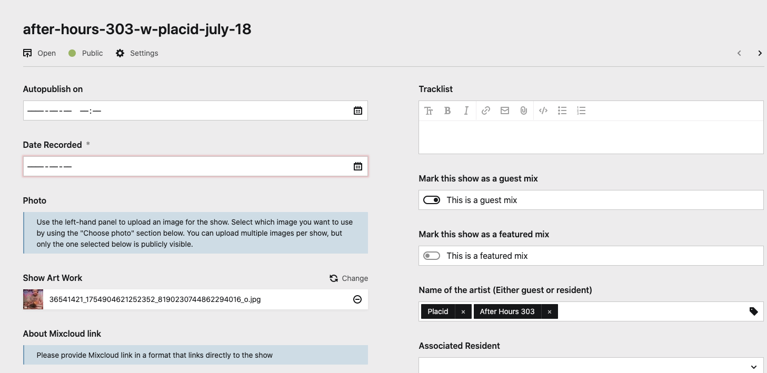Expand the Associated Resident dropdown

click(753, 367)
